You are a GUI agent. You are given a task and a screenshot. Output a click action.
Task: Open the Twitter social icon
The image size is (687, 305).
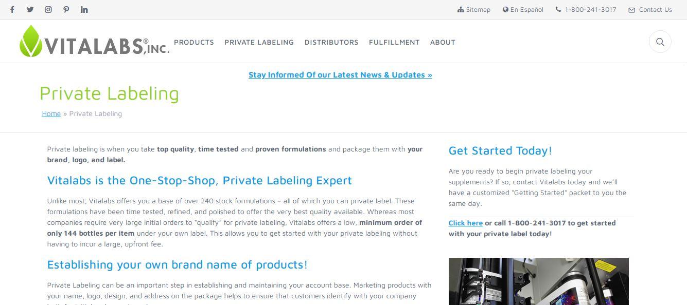[x=30, y=9]
